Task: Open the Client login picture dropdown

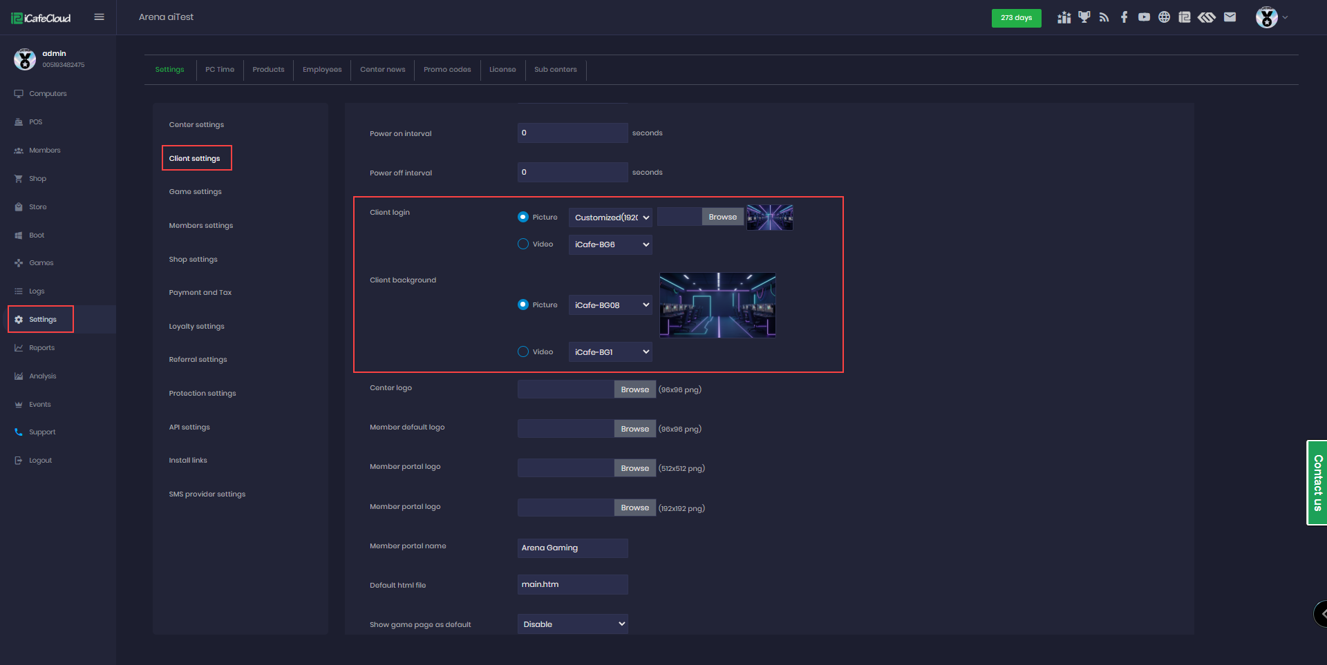Action: pyautogui.click(x=610, y=217)
